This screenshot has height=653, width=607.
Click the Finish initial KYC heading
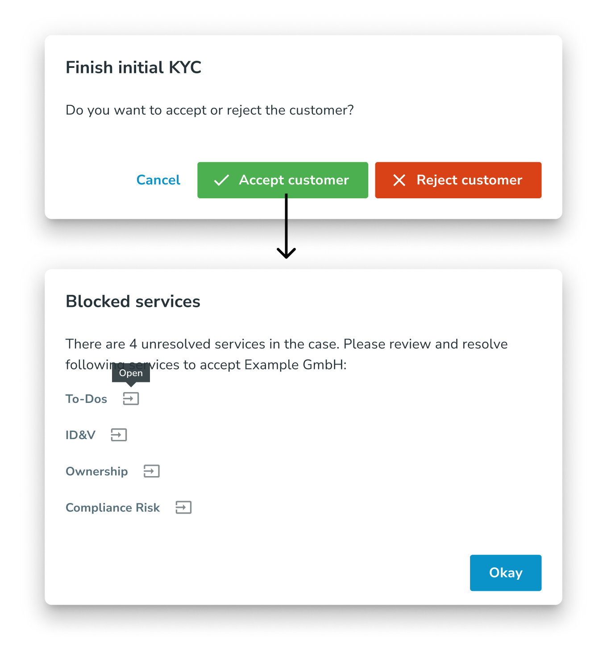[x=133, y=67]
